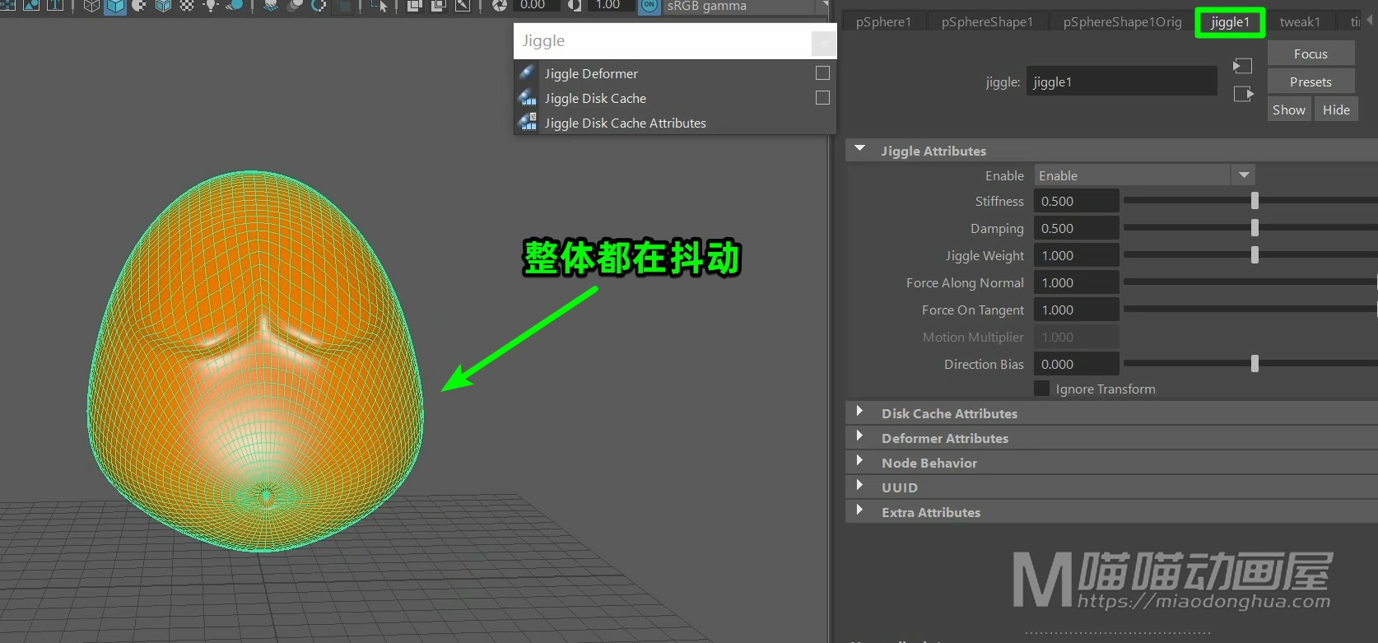Open the Presets button
Viewport: 1378px width, 643px height.
pyautogui.click(x=1310, y=82)
